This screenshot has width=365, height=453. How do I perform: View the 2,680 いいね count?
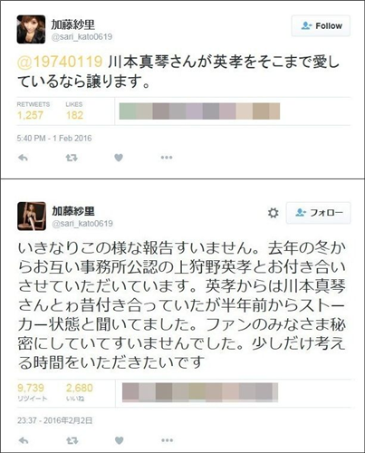tap(80, 388)
